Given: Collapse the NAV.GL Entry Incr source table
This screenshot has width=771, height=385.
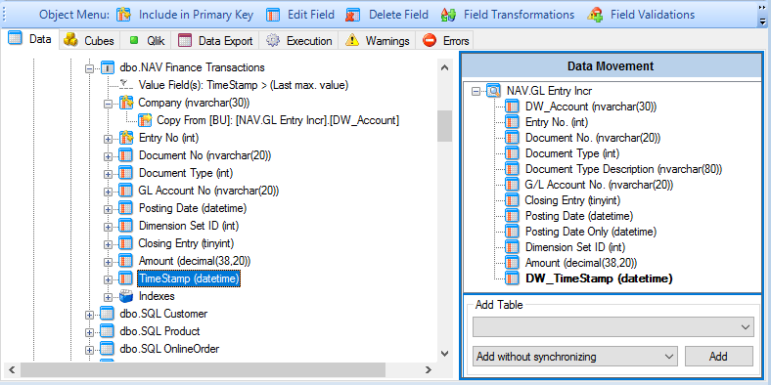Looking at the screenshot, I should (475, 91).
